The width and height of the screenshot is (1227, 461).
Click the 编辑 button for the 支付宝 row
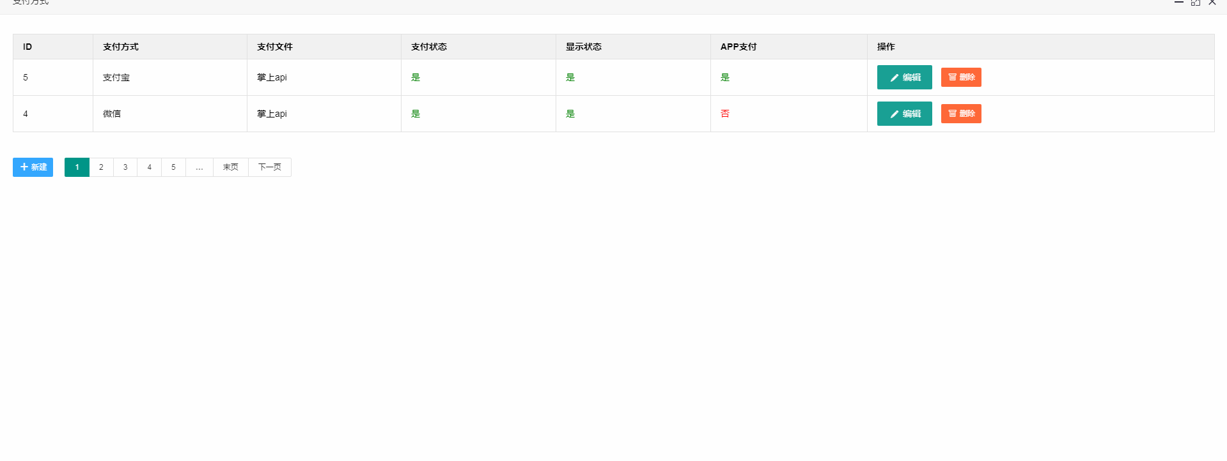click(904, 77)
